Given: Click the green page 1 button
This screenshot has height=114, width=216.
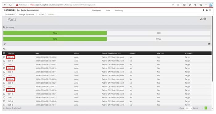Looking at the screenshot, I should 206,108.
